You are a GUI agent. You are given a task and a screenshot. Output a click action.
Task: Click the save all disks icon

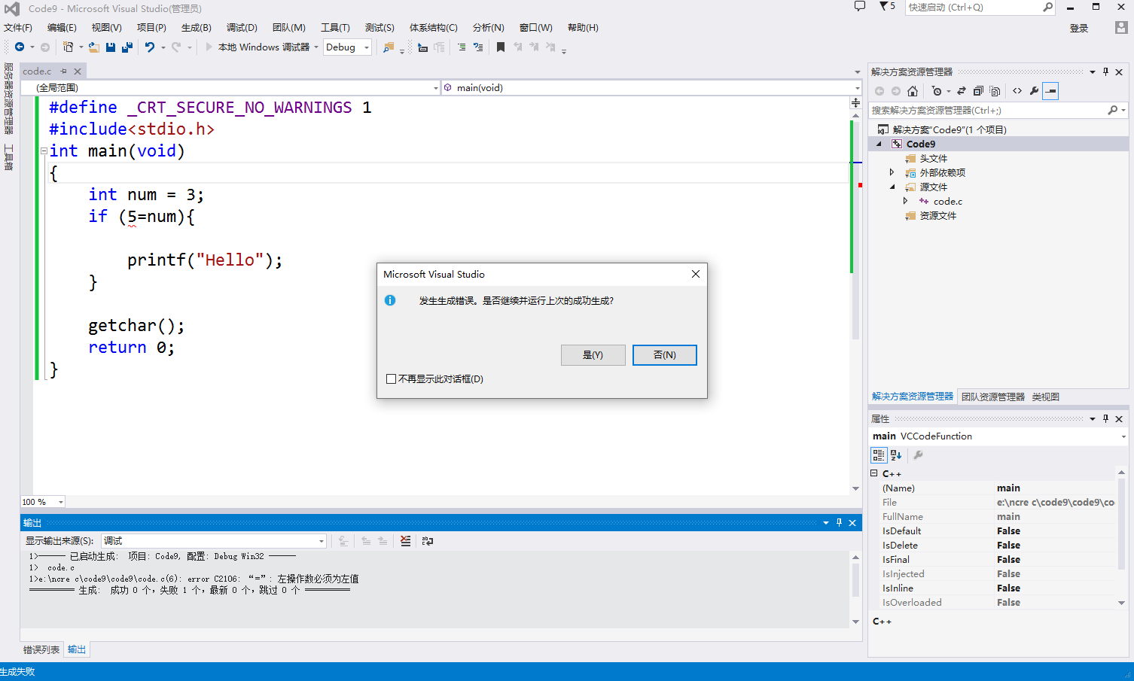point(127,47)
